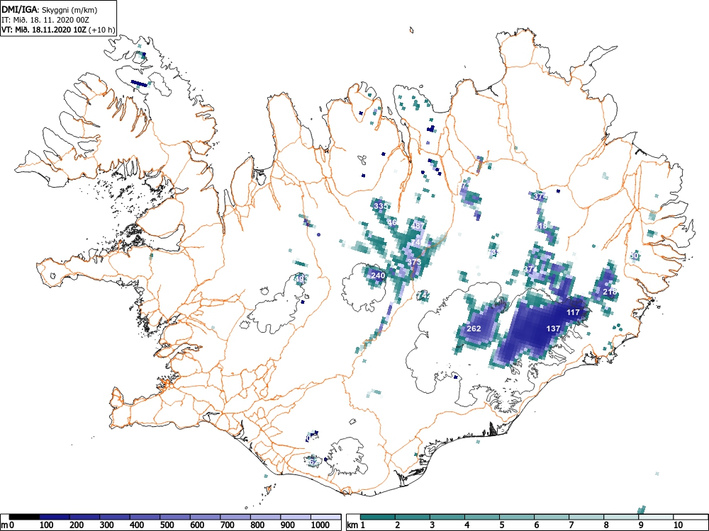The image size is (709, 531).
Task: Click the 'km' unit label on the legend
Action: (352, 525)
